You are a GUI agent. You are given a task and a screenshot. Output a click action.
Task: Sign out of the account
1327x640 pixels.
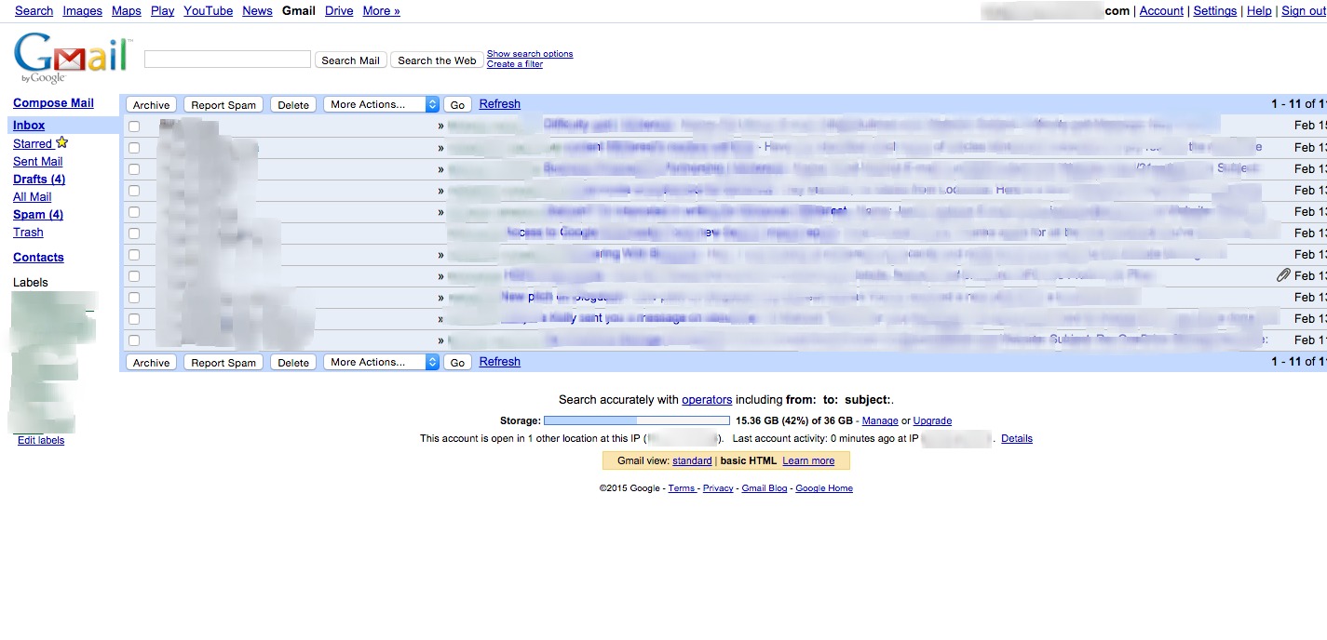pyautogui.click(x=1304, y=11)
